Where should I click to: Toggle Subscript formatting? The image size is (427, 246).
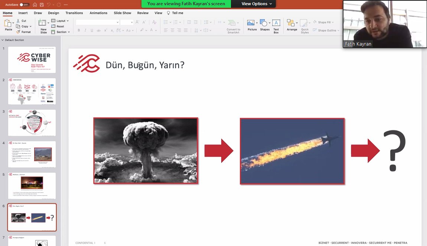point(112,30)
